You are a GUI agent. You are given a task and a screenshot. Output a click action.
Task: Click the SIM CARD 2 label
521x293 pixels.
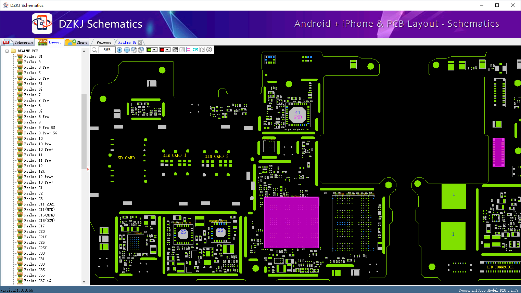(x=217, y=157)
